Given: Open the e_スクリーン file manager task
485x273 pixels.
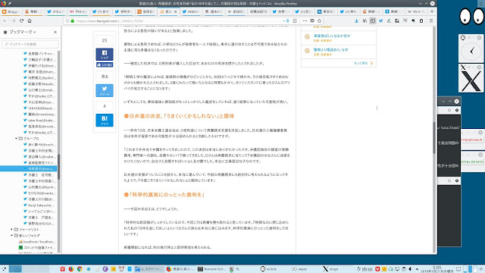Looking at the screenshot, I should 149,269.
